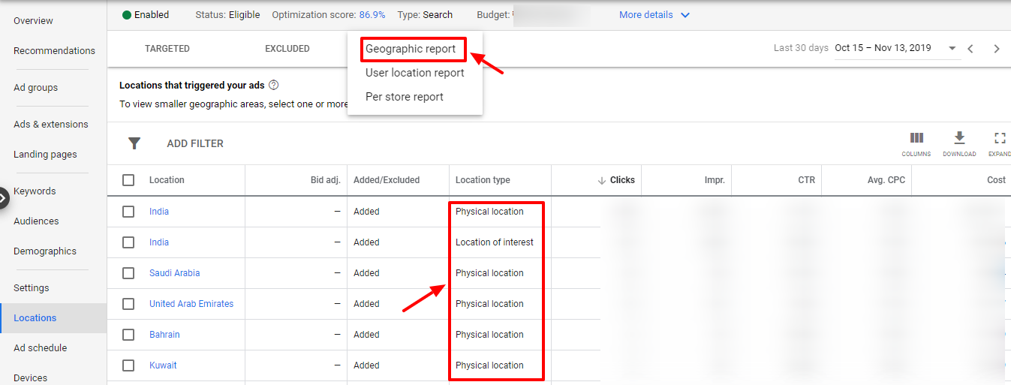Go to the next date range arrow

(997, 49)
